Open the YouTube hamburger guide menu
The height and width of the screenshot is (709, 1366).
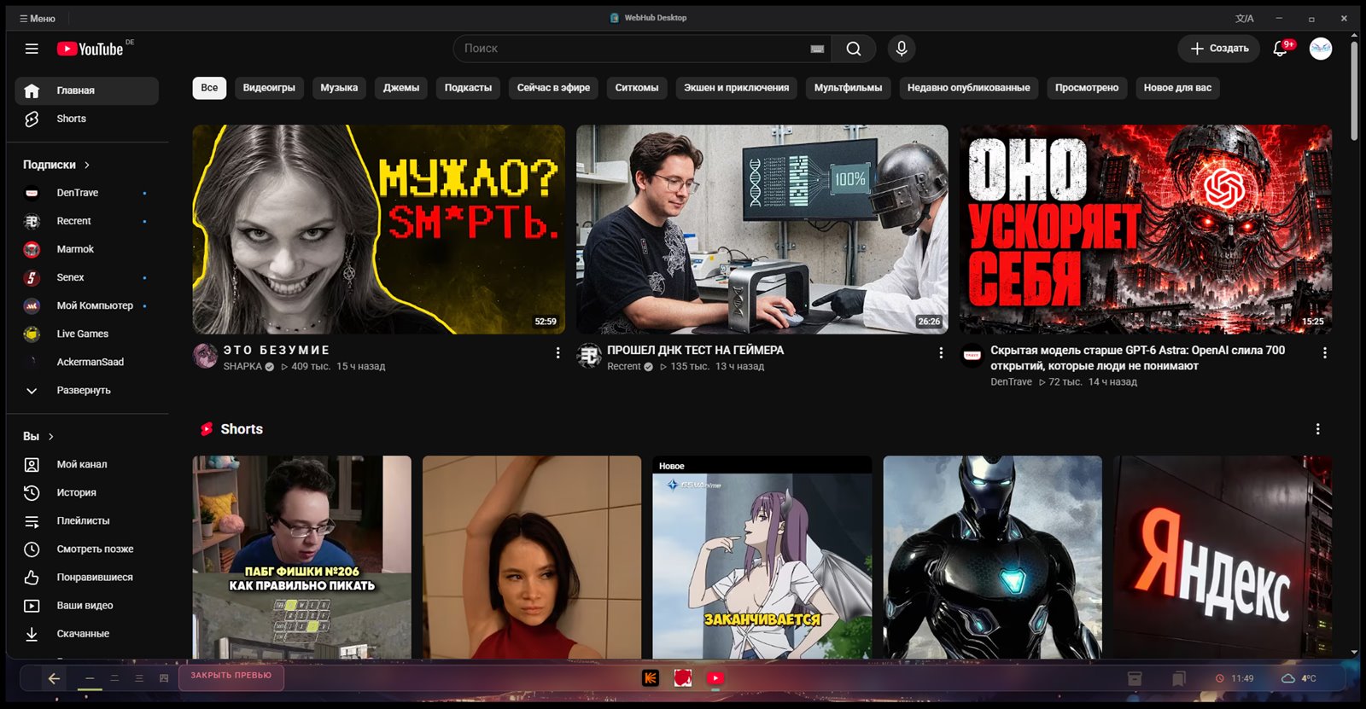tap(32, 49)
